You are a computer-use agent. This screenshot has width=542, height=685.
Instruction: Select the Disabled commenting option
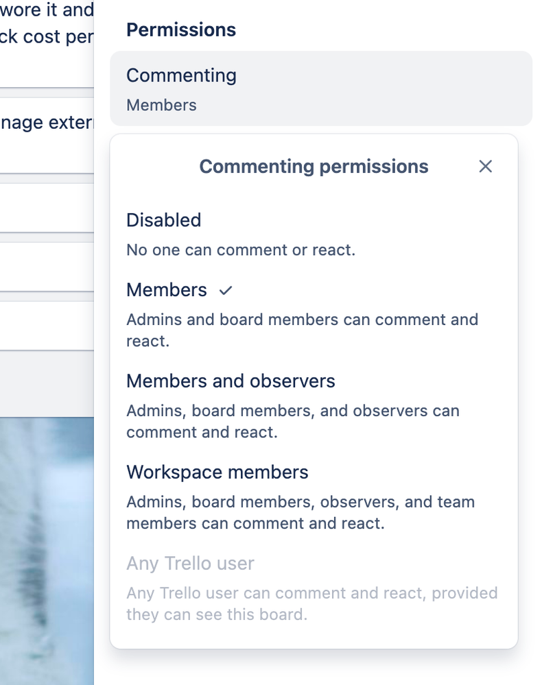pyautogui.click(x=314, y=235)
